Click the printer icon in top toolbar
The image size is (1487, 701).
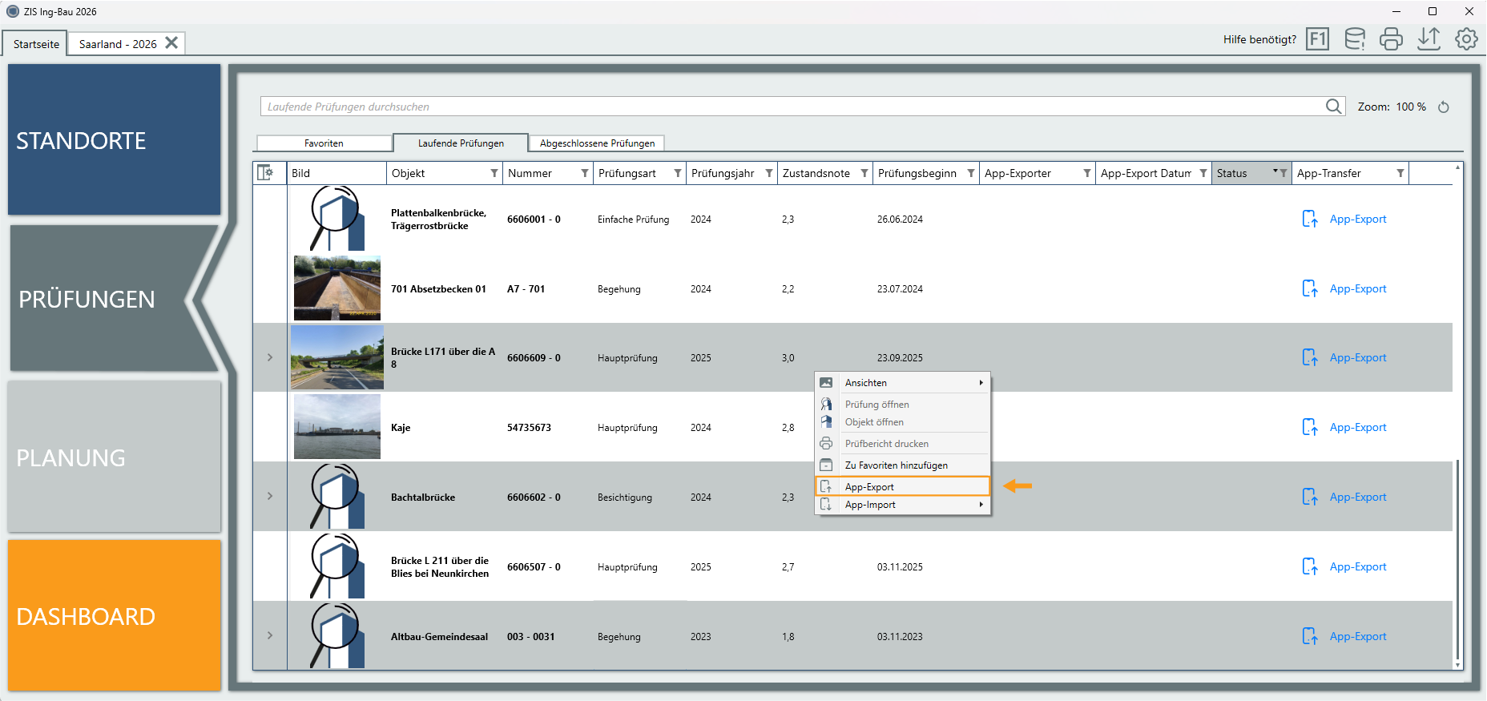[1392, 39]
